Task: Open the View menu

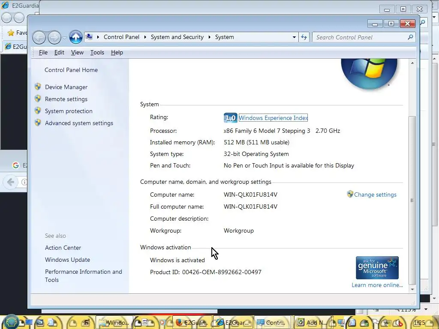Action: coord(77,53)
